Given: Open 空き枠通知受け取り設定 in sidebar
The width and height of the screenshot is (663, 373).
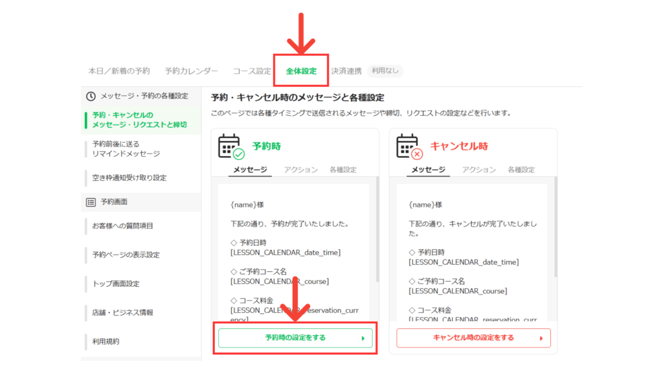Looking at the screenshot, I should click(129, 177).
